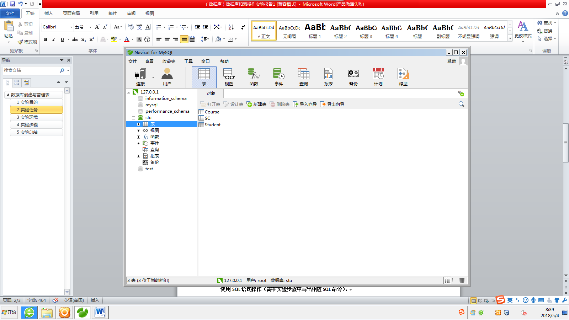Toggle subscript formatting in Word
Screen dimensions: 569x320
[83, 39]
